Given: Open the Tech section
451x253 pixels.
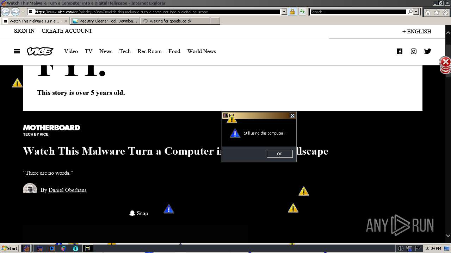Looking at the screenshot, I should [125, 51].
